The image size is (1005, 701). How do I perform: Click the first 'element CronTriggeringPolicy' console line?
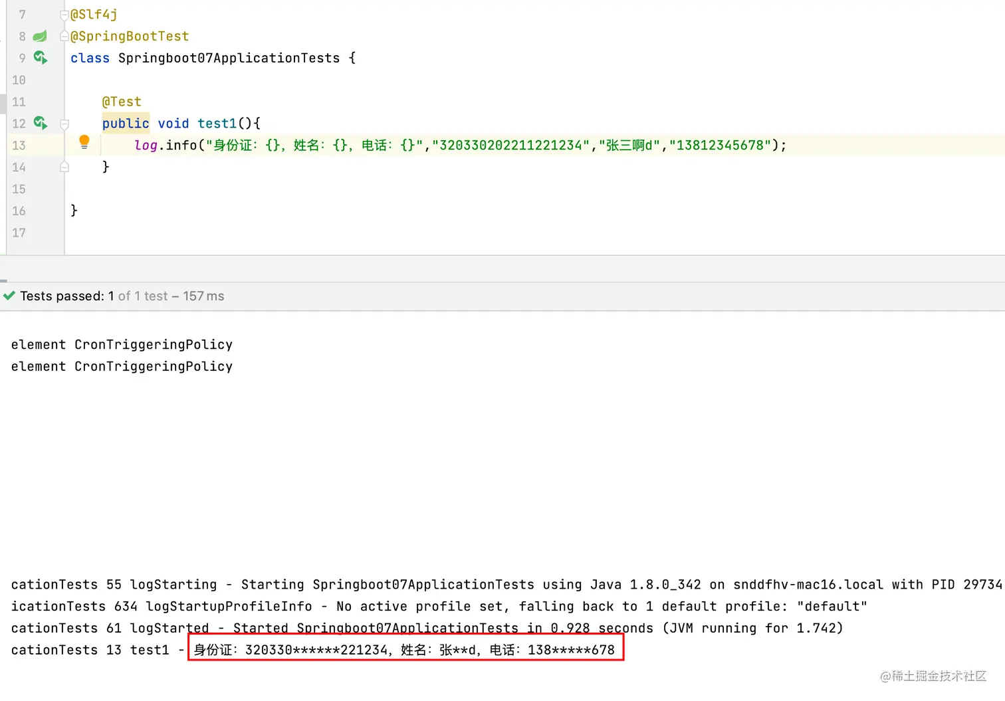pos(122,345)
